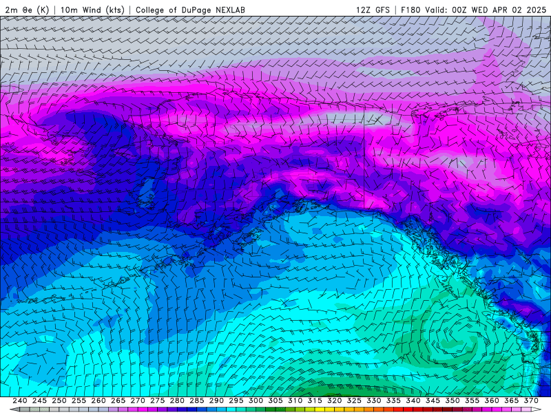Select the 320 legend number

pyautogui.click(x=335, y=401)
